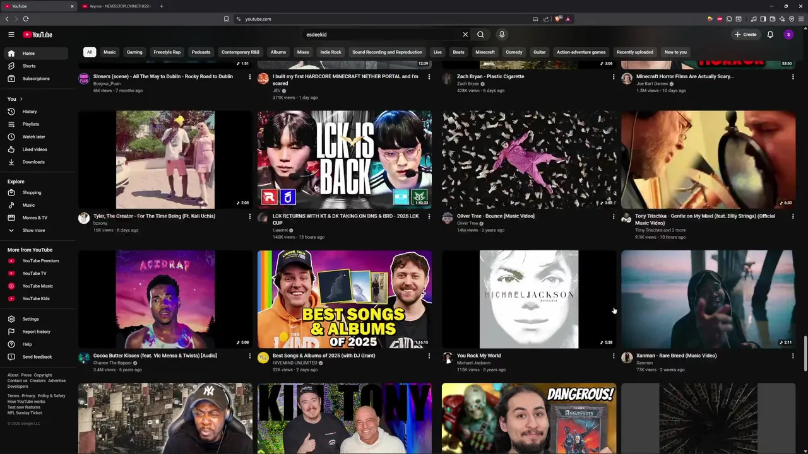Select the Recently uploaded filter chip
Image resolution: width=808 pixels, height=454 pixels.
635,52
